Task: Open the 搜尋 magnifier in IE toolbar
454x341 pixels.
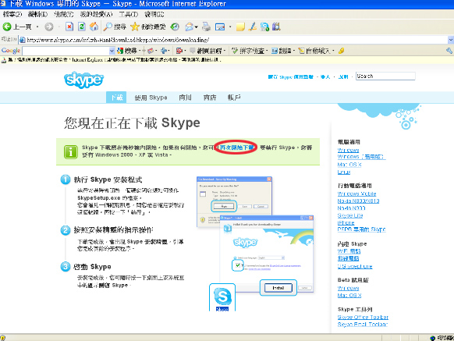Action: pos(115,27)
